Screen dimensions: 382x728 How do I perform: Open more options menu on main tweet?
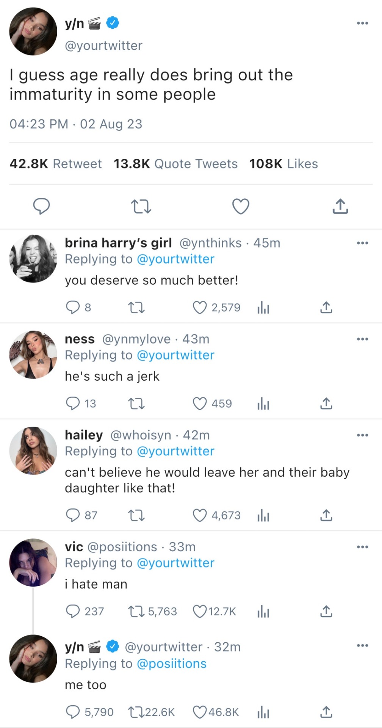tap(362, 24)
